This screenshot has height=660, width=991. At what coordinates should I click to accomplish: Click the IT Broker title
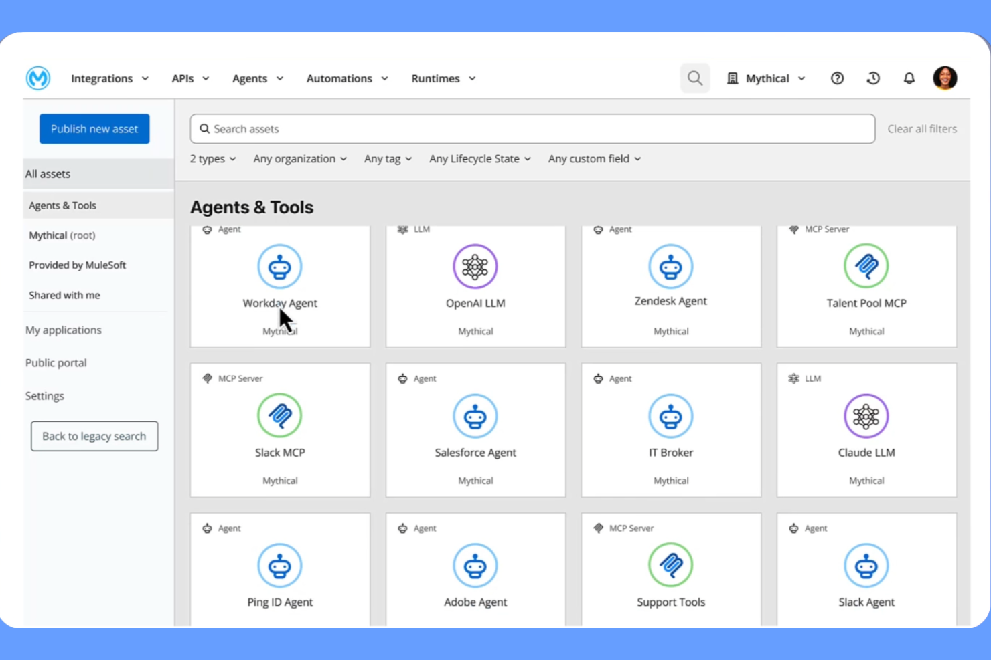(x=671, y=453)
